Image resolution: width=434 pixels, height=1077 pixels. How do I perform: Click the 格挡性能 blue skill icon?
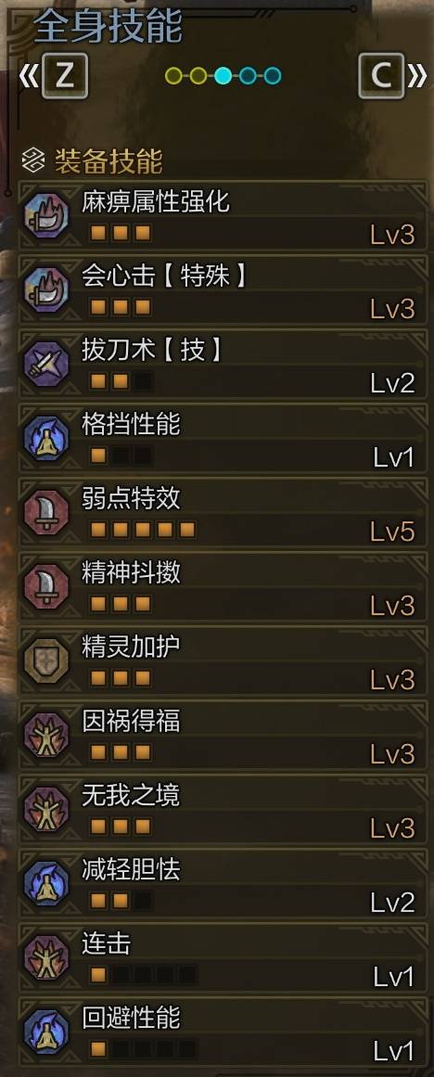[46, 438]
